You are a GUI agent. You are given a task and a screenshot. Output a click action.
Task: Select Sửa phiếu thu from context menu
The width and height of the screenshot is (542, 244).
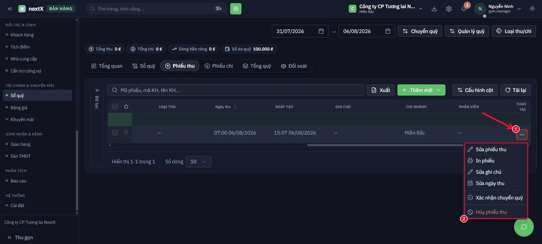click(x=496, y=149)
